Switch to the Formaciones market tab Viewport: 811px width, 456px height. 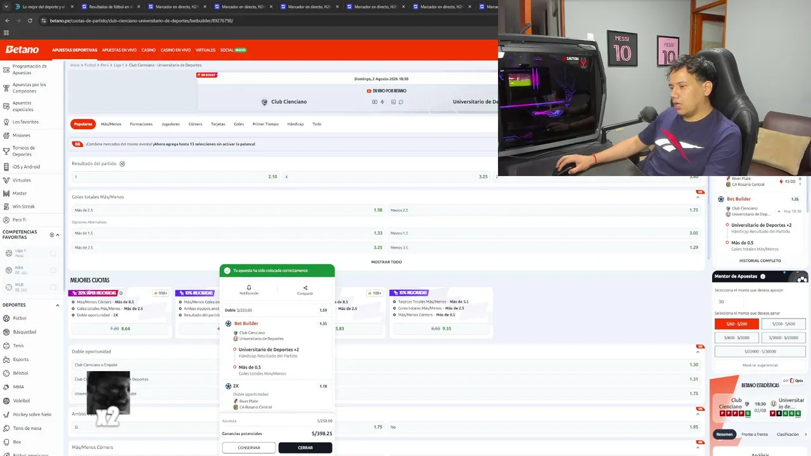(x=141, y=124)
